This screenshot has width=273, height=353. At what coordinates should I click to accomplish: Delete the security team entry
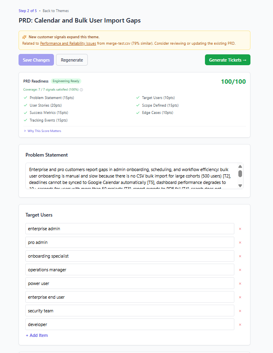click(240, 311)
